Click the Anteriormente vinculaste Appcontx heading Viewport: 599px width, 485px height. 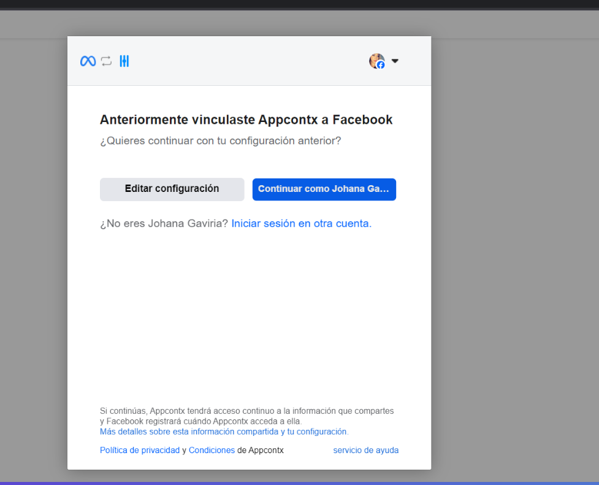click(246, 120)
